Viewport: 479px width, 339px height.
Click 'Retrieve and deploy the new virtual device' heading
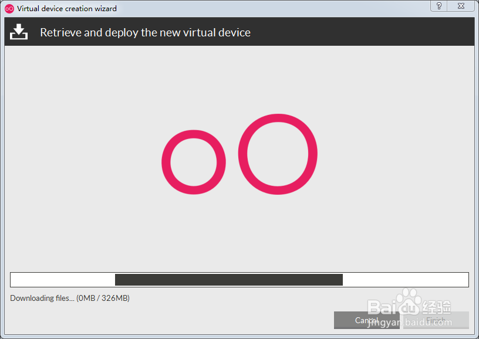click(x=145, y=32)
